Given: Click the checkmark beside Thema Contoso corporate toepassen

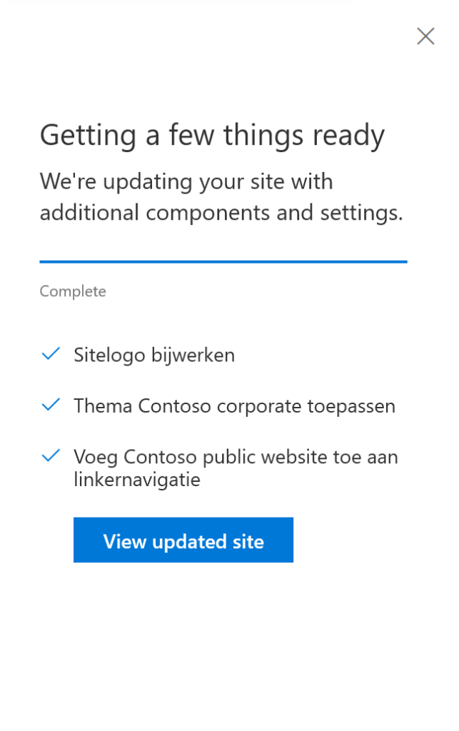Looking at the screenshot, I should click(51, 405).
